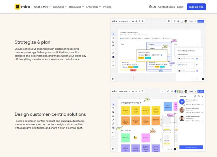Select the To do radio on Augmented reality card
The image size is (217, 157).
139,55
